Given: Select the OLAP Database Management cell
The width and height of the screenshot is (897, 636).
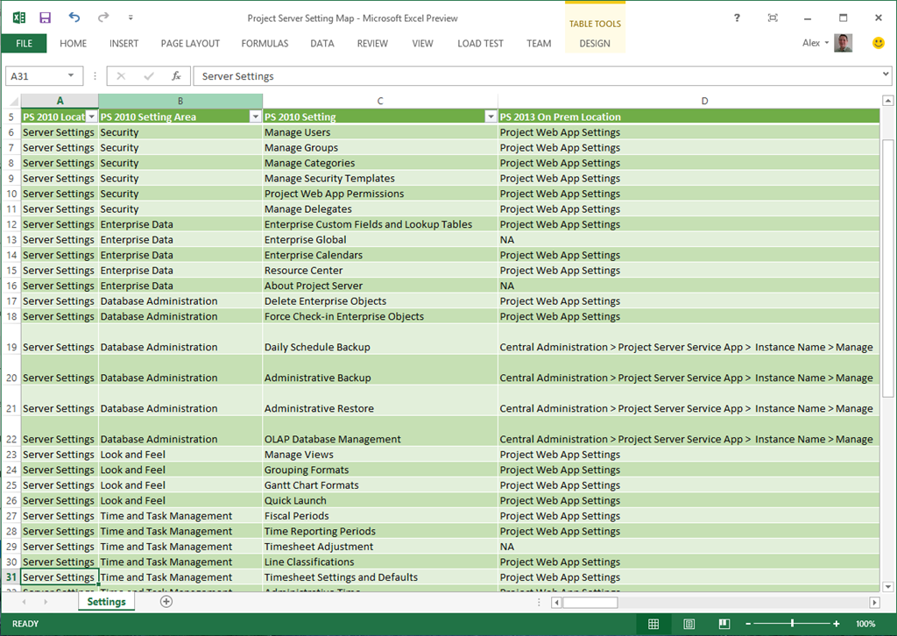Looking at the screenshot, I should pyautogui.click(x=380, y=431).
